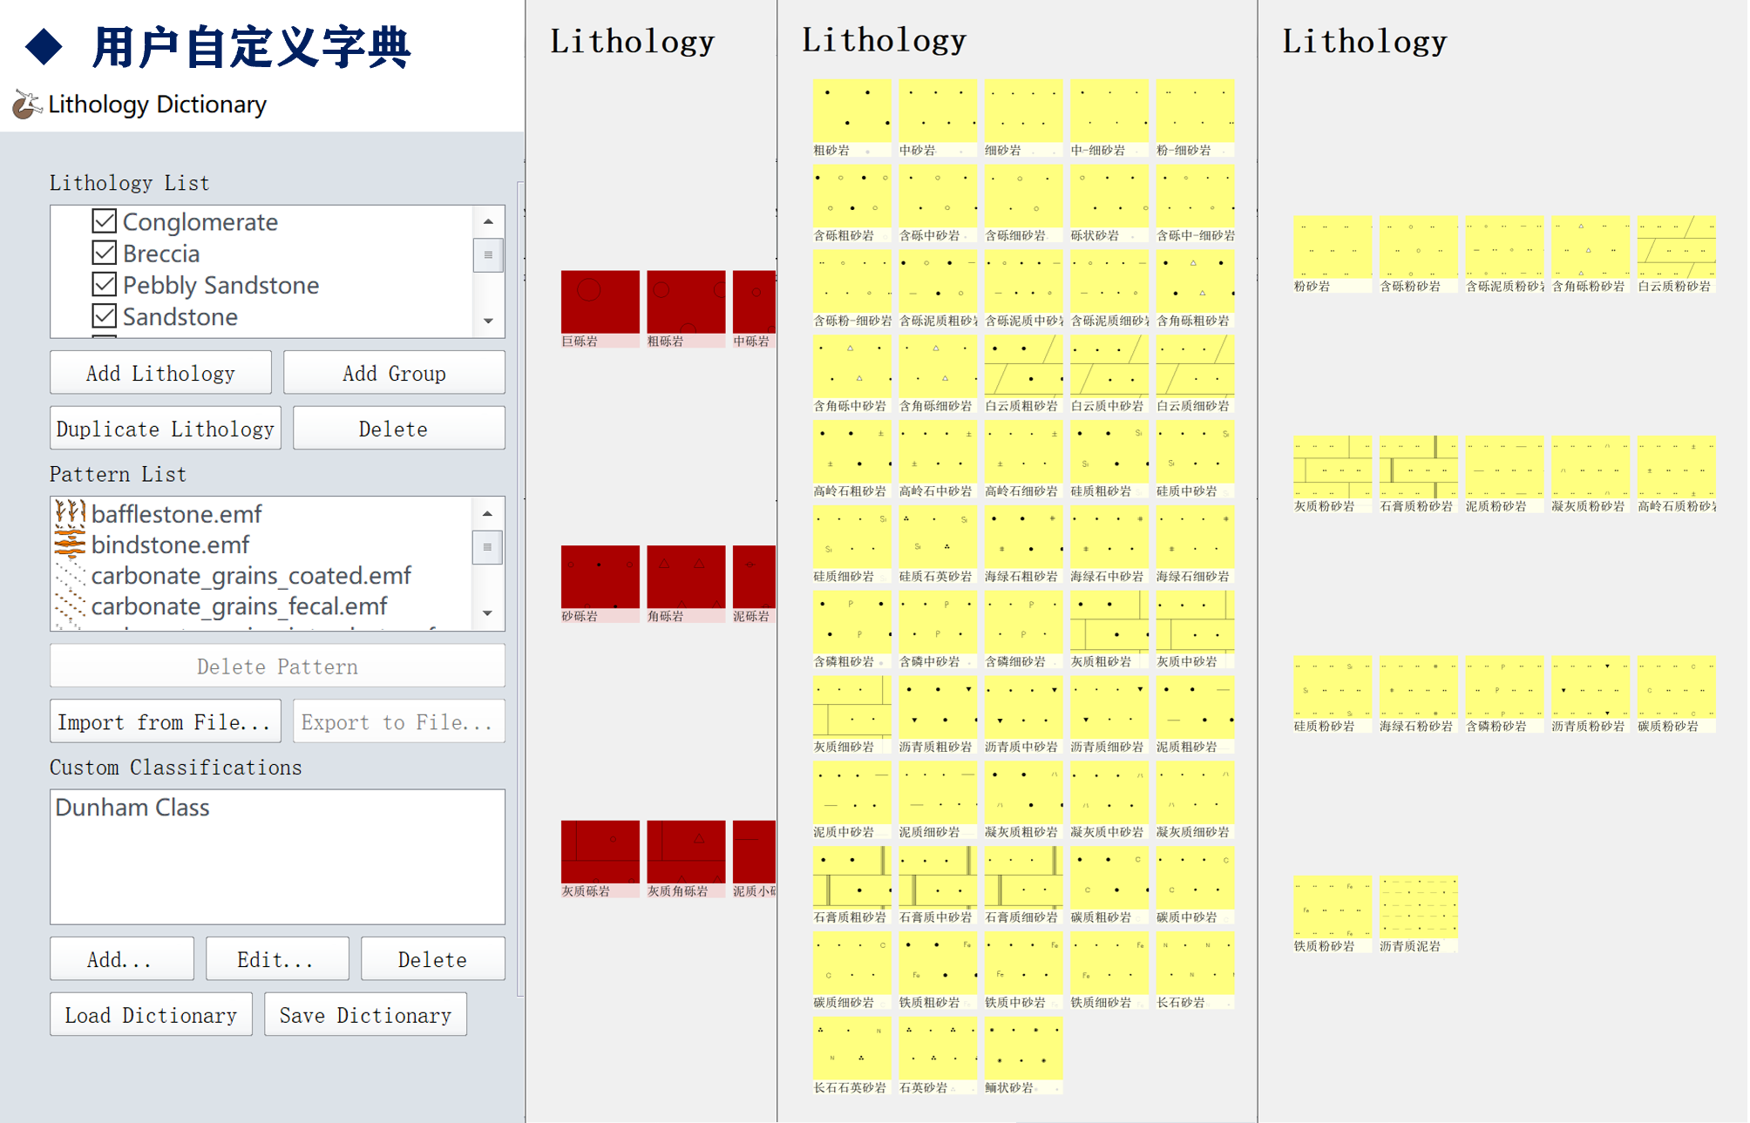Click Lithology List scroll down arrow

pyautogui.click(x=488, y=321)
